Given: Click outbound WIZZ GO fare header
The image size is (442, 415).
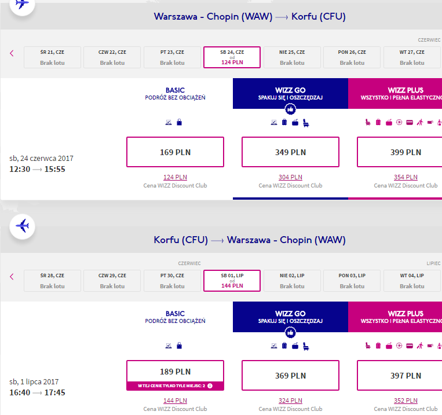Looking at the screenshot, I should click(290, 94).
